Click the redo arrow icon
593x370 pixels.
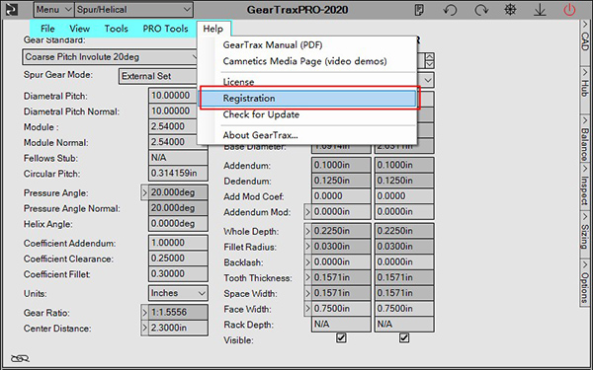[x=481, y=10]
